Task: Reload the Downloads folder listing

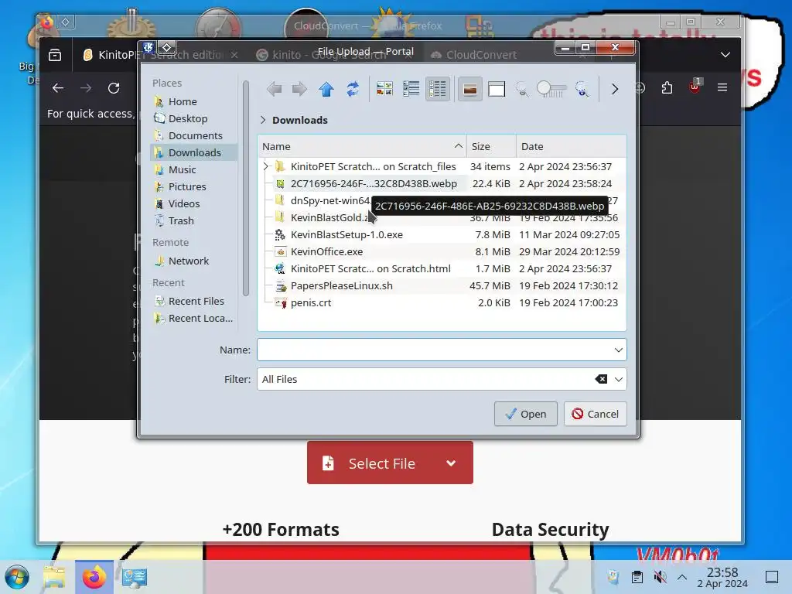Action: 353,90
